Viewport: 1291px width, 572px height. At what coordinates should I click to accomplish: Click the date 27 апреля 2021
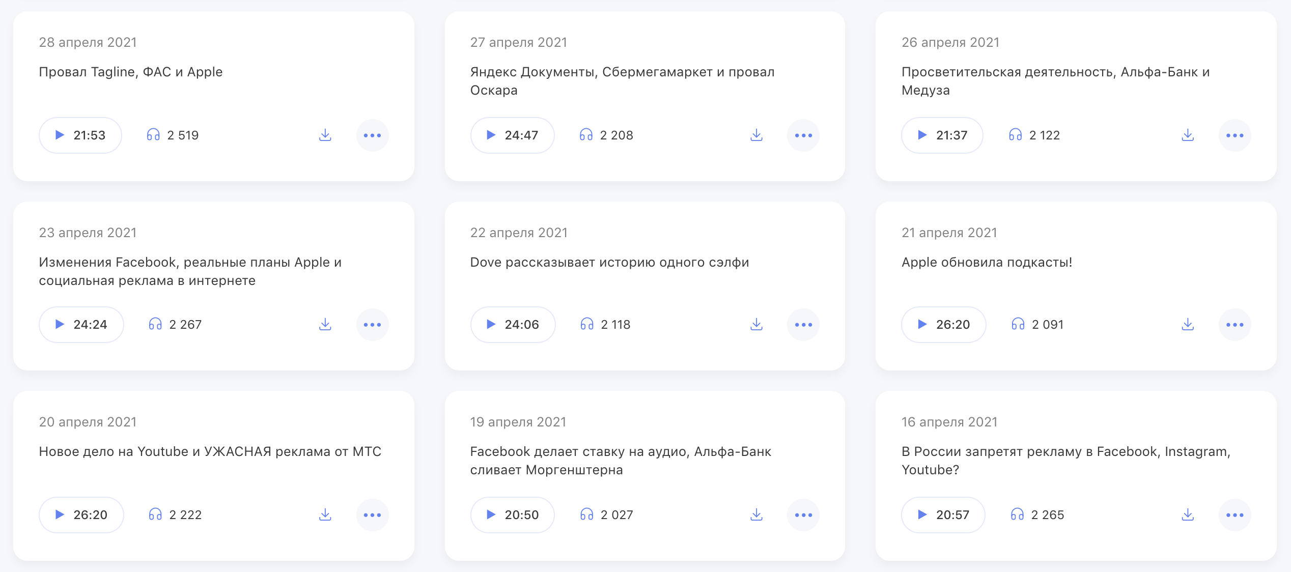[x=519, y=43]
